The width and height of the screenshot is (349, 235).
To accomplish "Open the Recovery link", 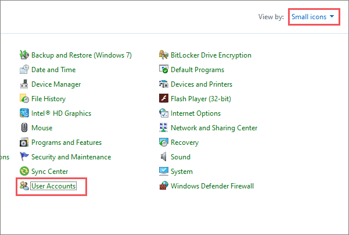I will click(185, 143).
